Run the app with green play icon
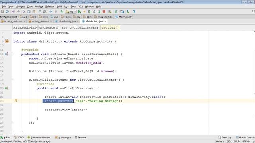Viewport: 255px width, 143px height. pyautogui.click(x=80, y=12)
